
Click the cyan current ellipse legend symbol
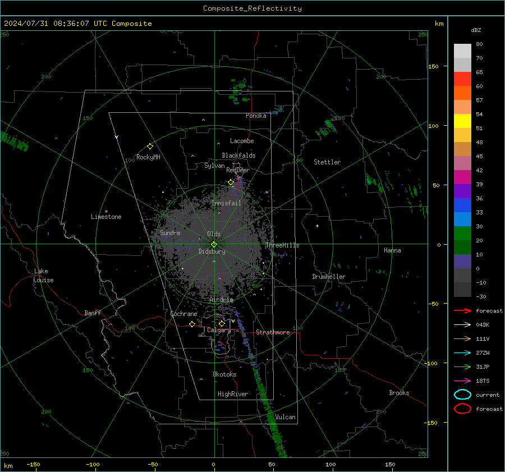point(462,395)
